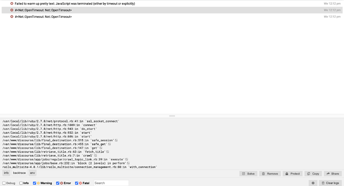Open the info tab

[6, 173]
